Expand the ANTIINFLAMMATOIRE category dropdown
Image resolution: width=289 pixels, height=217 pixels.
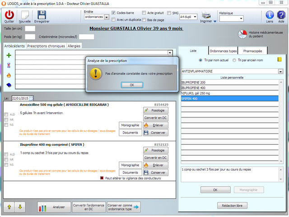(x=280, y=71)
